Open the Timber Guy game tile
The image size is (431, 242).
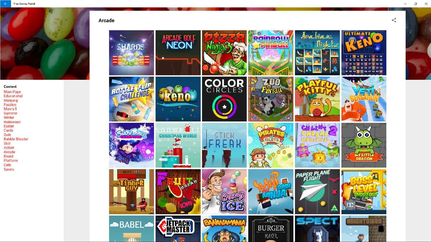(x=131, y=192)
